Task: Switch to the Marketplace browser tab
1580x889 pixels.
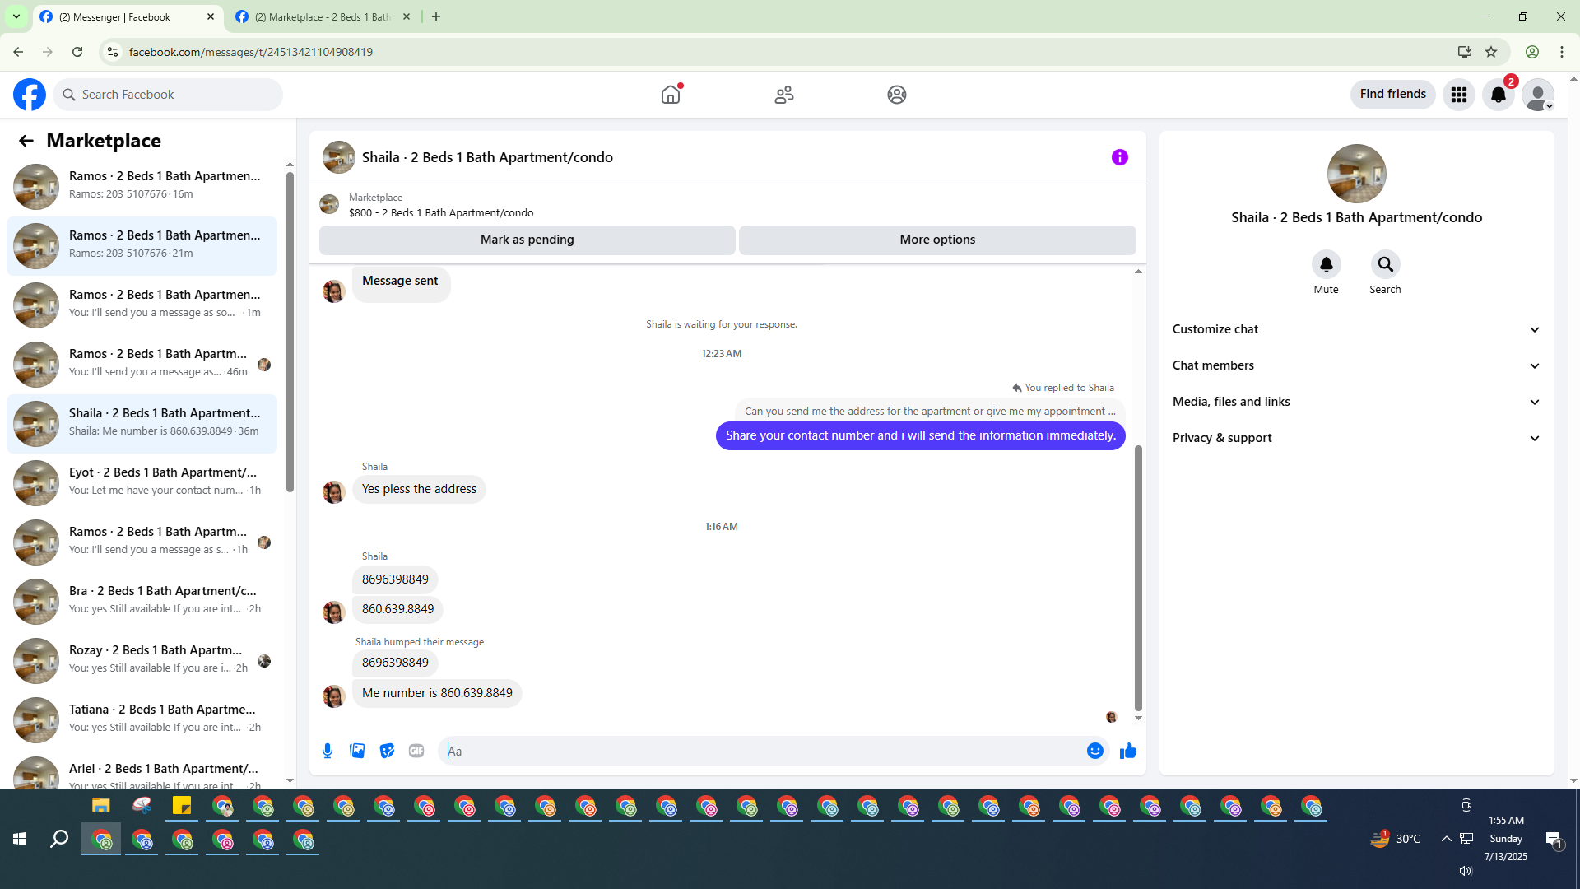Action: [323, 16]
